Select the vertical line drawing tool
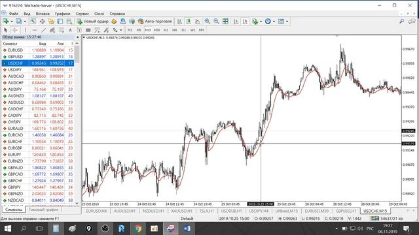The width and height of the screenshot is (419, 235). point(25,30)
